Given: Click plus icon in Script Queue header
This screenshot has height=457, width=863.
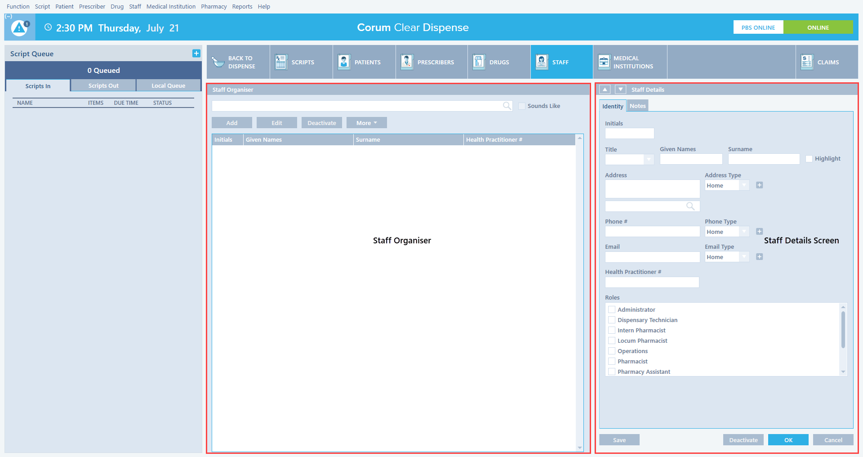Looking at the screenshot, I should click(196, 54).
